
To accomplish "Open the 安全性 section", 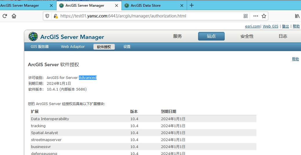I will pyautogui.click(x=247, y=36).
